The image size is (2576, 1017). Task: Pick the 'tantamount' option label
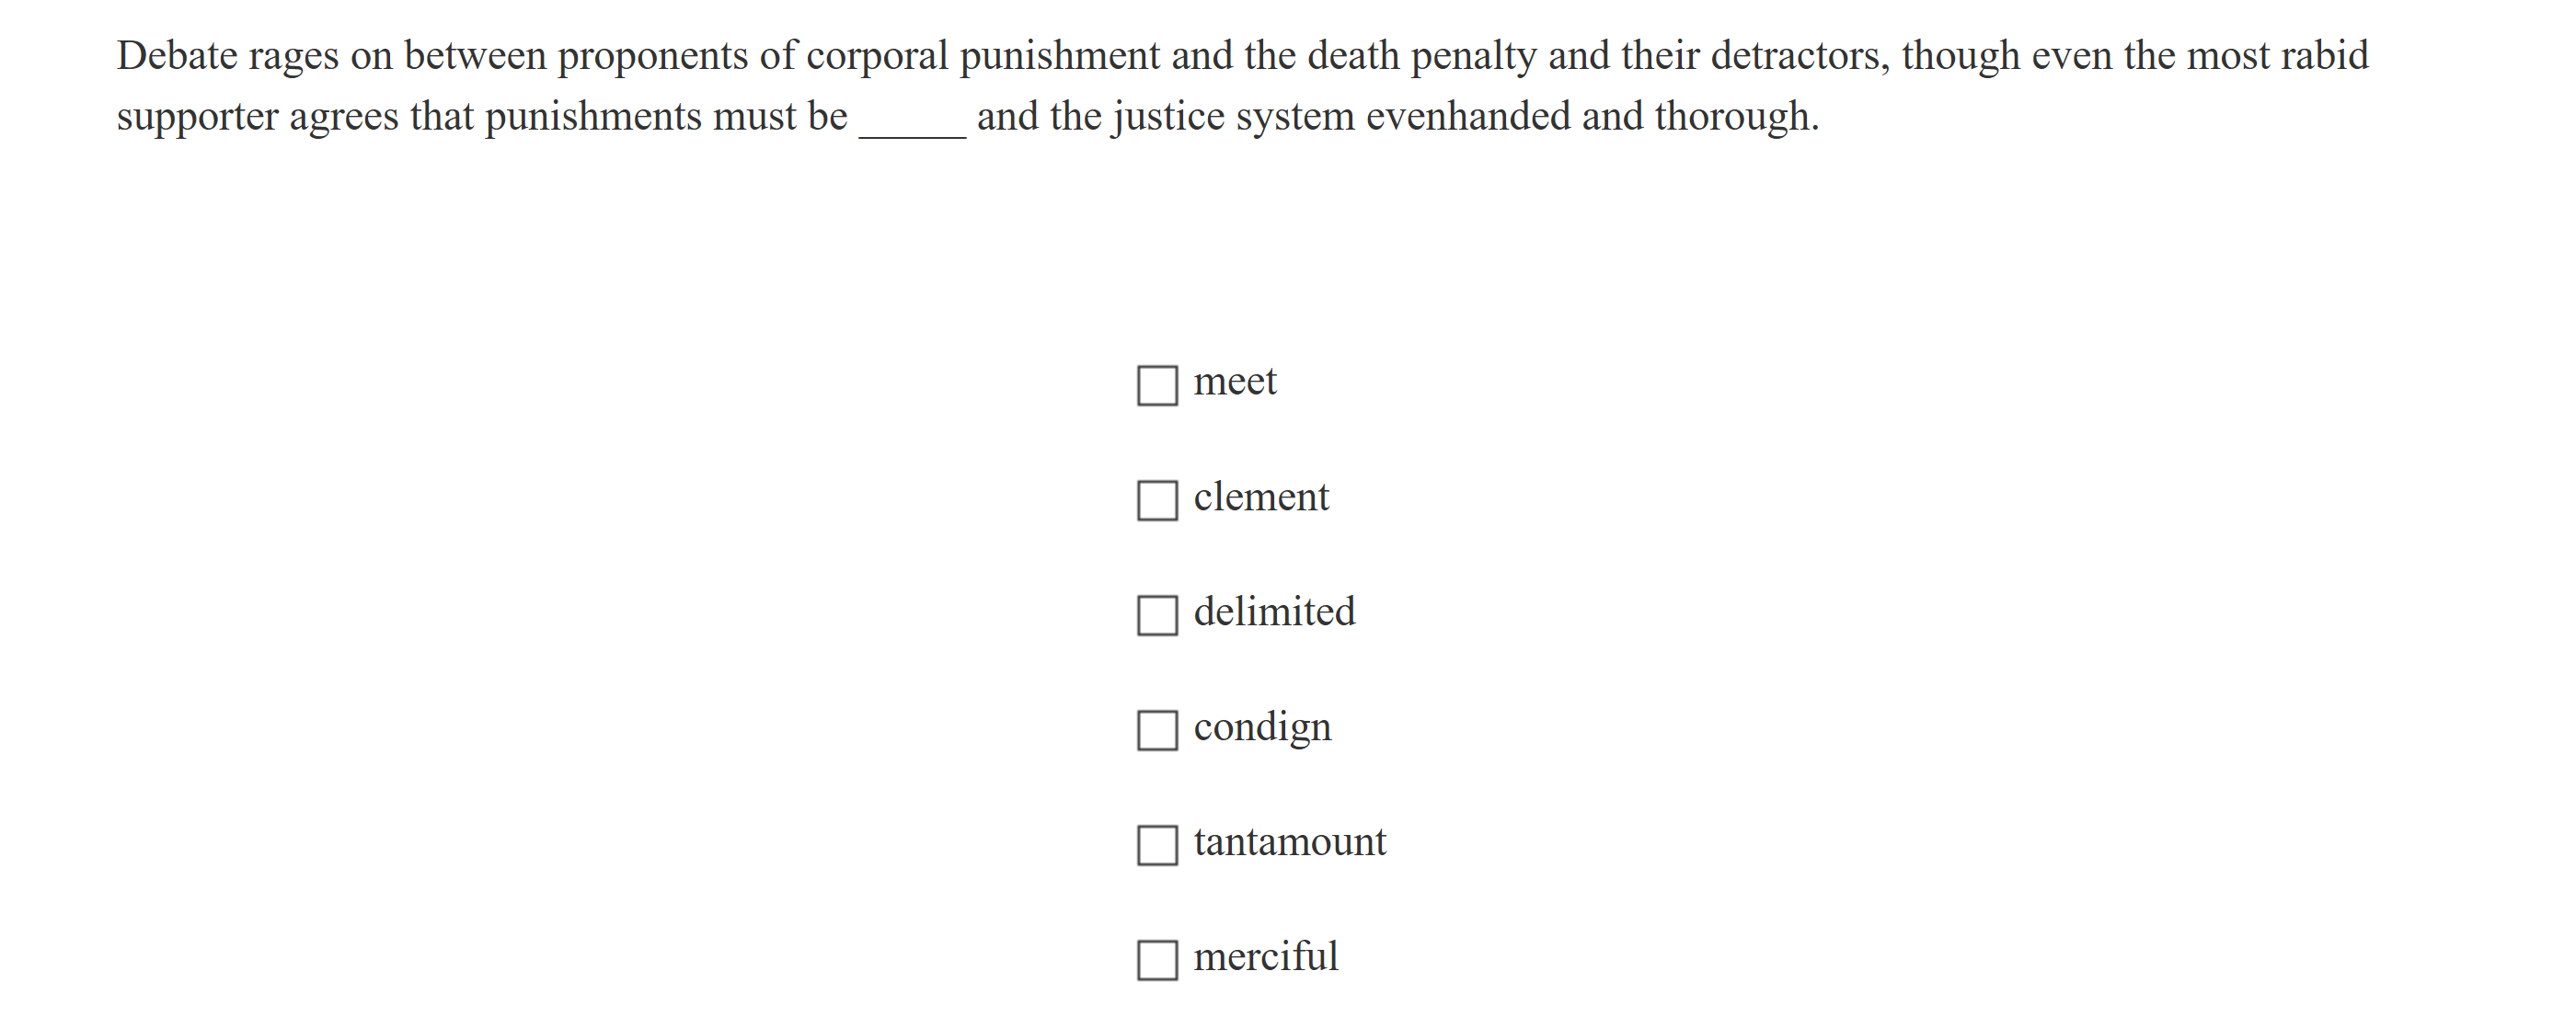pyautogui.click(x=1290, y=842)
